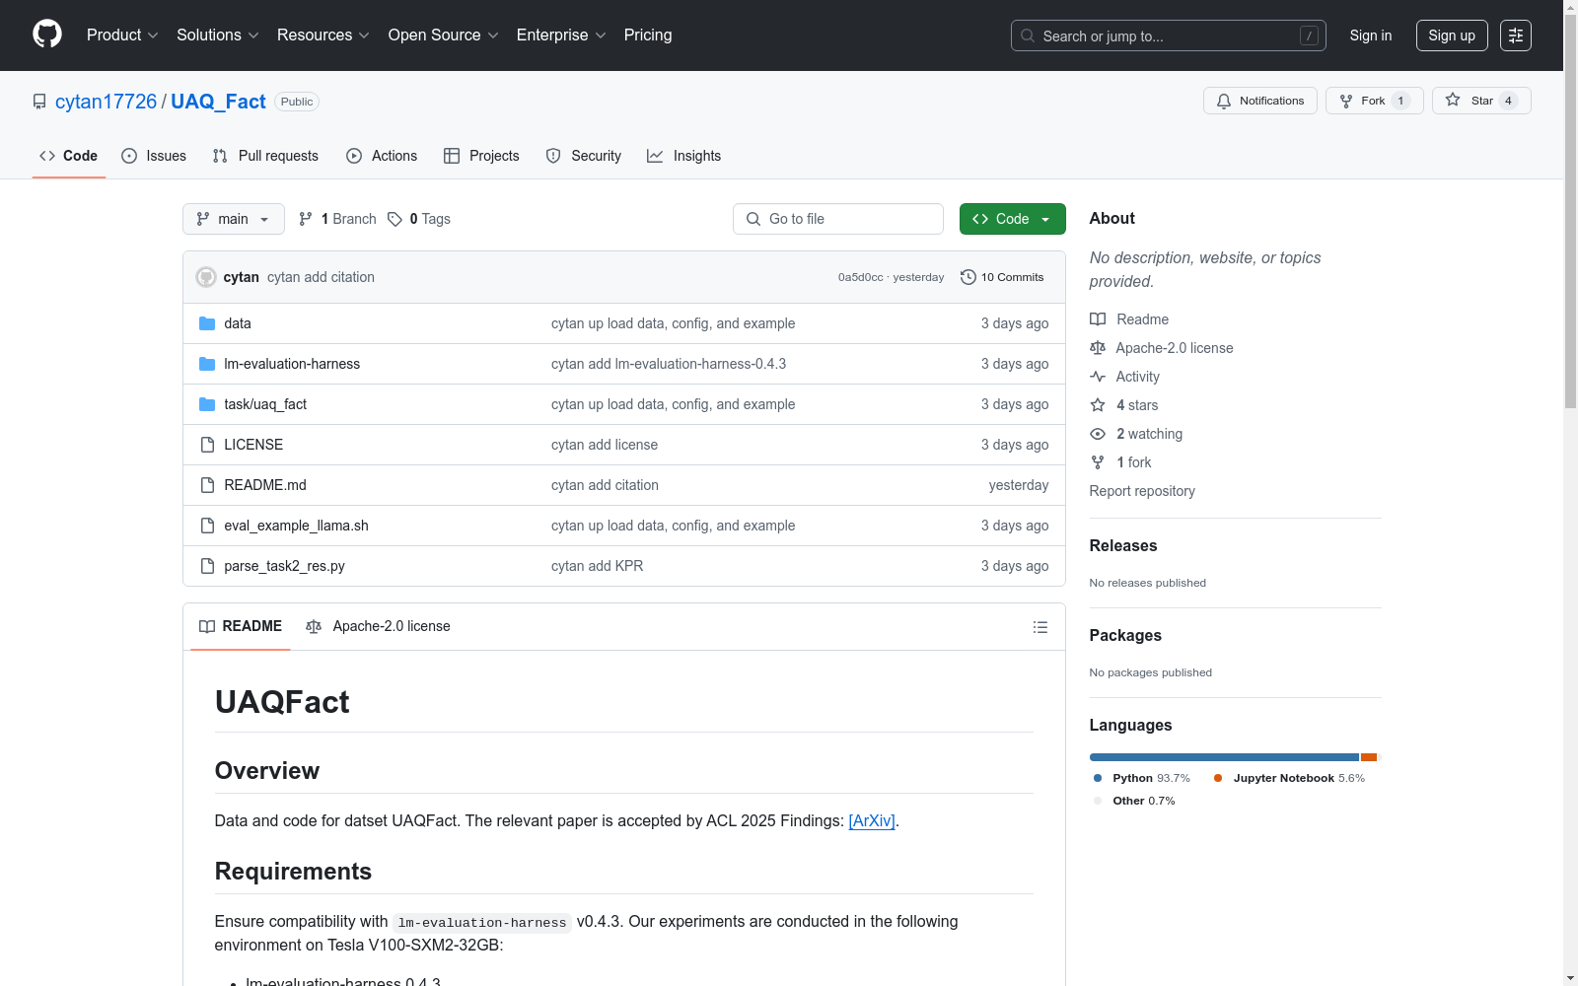
Task: Open the cytan17726 owner profile link
Action: click(x=107, y=102)
